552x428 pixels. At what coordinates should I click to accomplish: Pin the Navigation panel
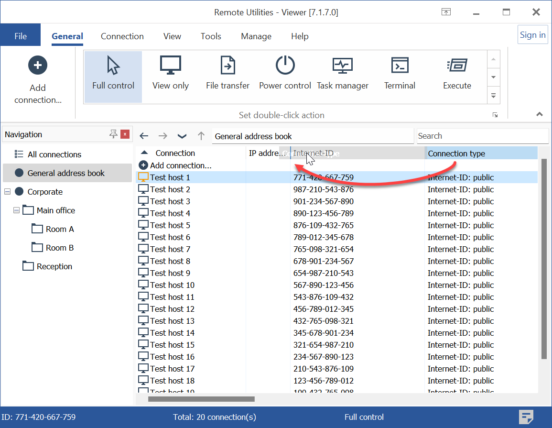coord(113,134)
